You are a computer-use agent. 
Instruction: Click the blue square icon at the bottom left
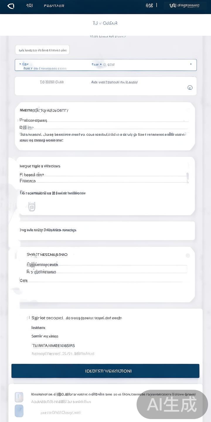(19, 411)
